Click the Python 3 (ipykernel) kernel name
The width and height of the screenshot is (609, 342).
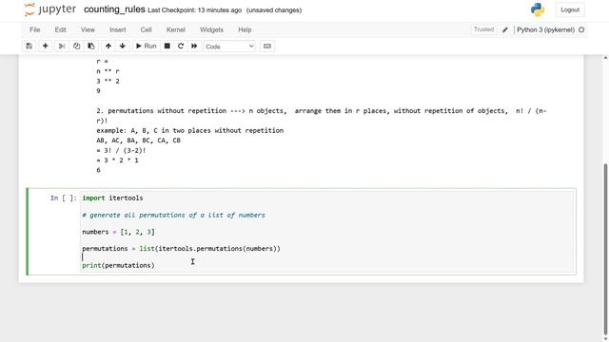pos(545,29)
